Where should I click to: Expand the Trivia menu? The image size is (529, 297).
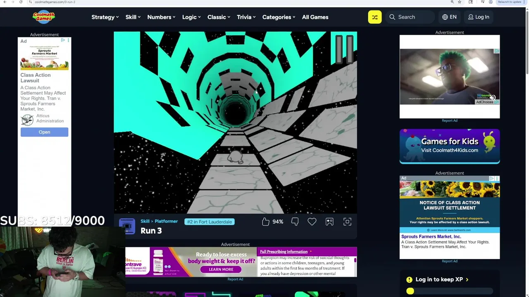246,17
